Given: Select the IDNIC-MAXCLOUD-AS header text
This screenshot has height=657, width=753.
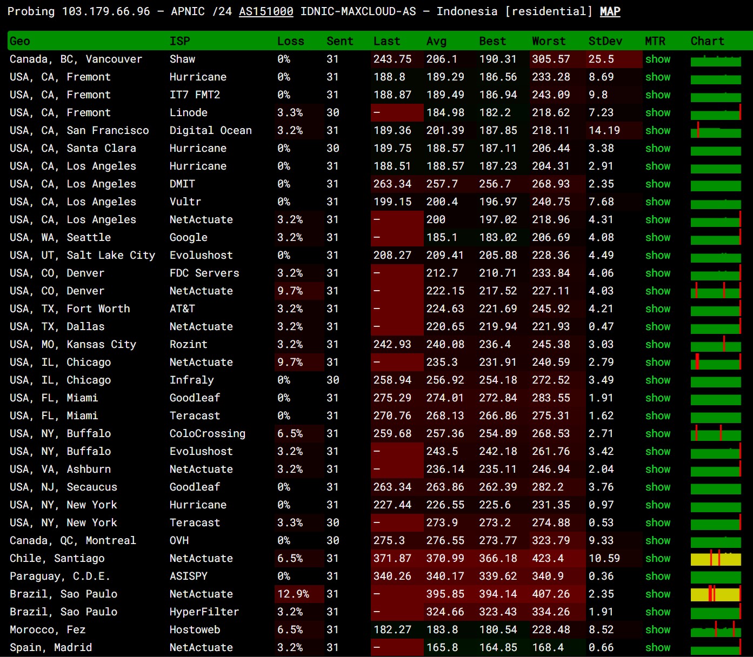Looking at the screenshot, I should 358,11.
